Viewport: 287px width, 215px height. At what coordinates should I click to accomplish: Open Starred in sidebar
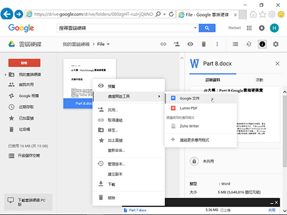point(21,118)
